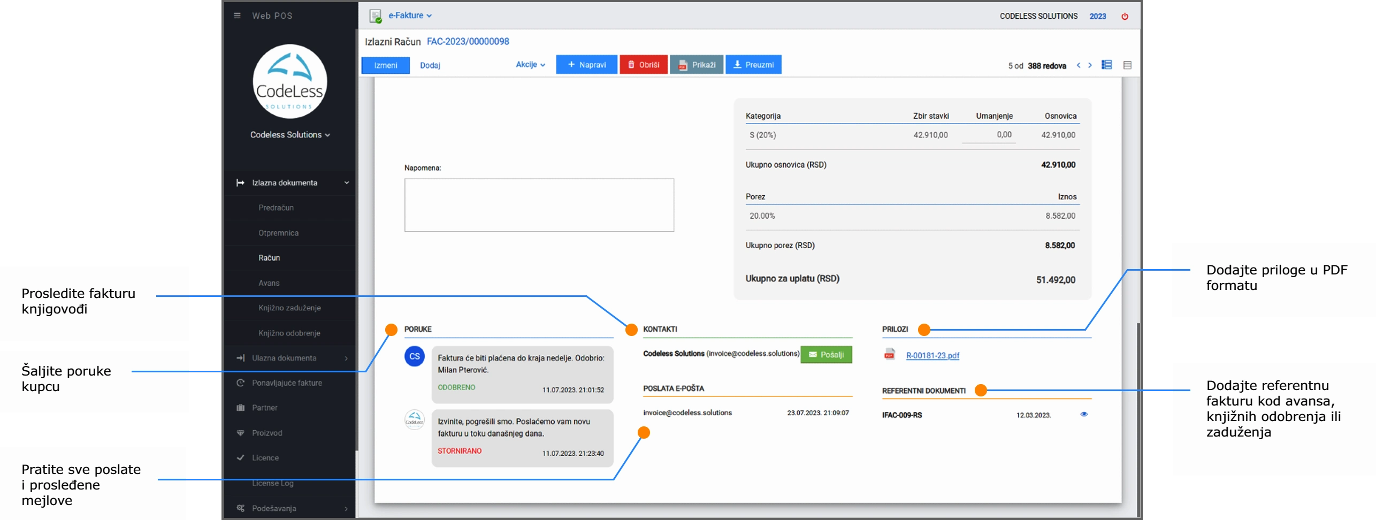Open the Akcije dropdown
The width and height of the screenshot is (1376, 520).
(x=530, y=65)
